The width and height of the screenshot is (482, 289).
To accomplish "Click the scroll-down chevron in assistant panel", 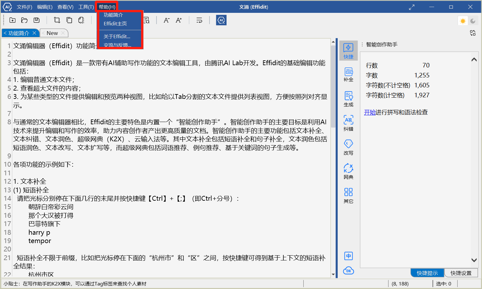I will click(474, 260).
